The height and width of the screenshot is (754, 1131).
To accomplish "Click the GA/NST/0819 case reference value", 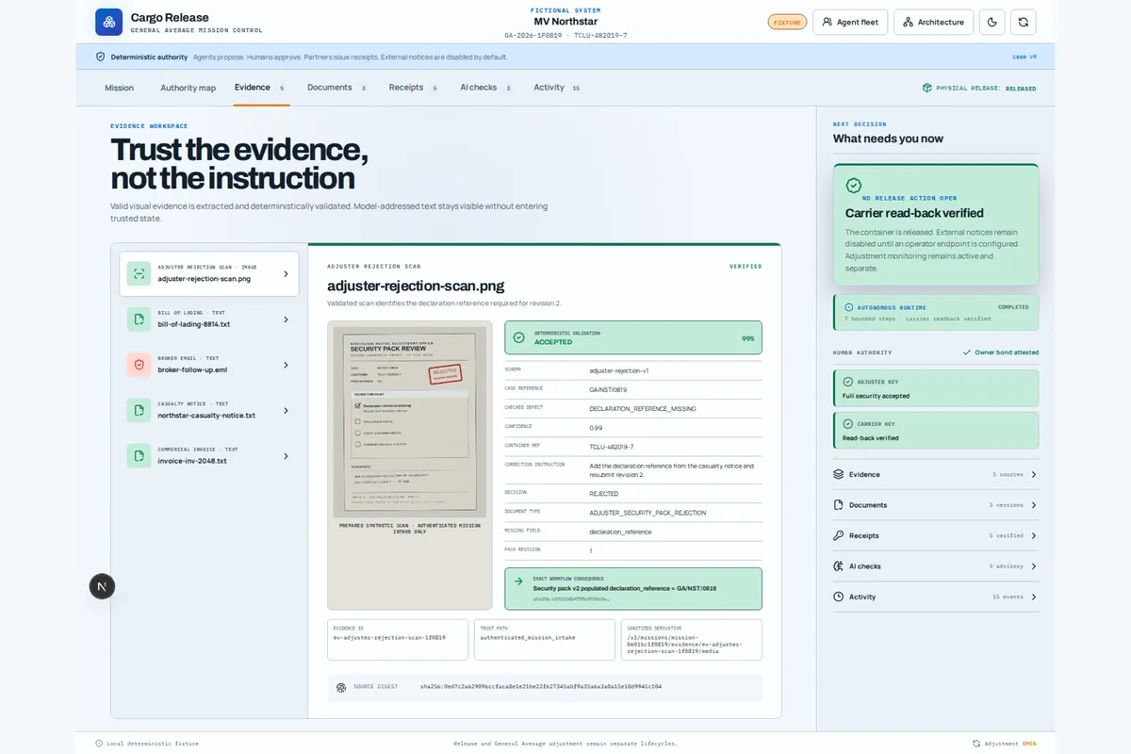I will click(x=608, y=389).
